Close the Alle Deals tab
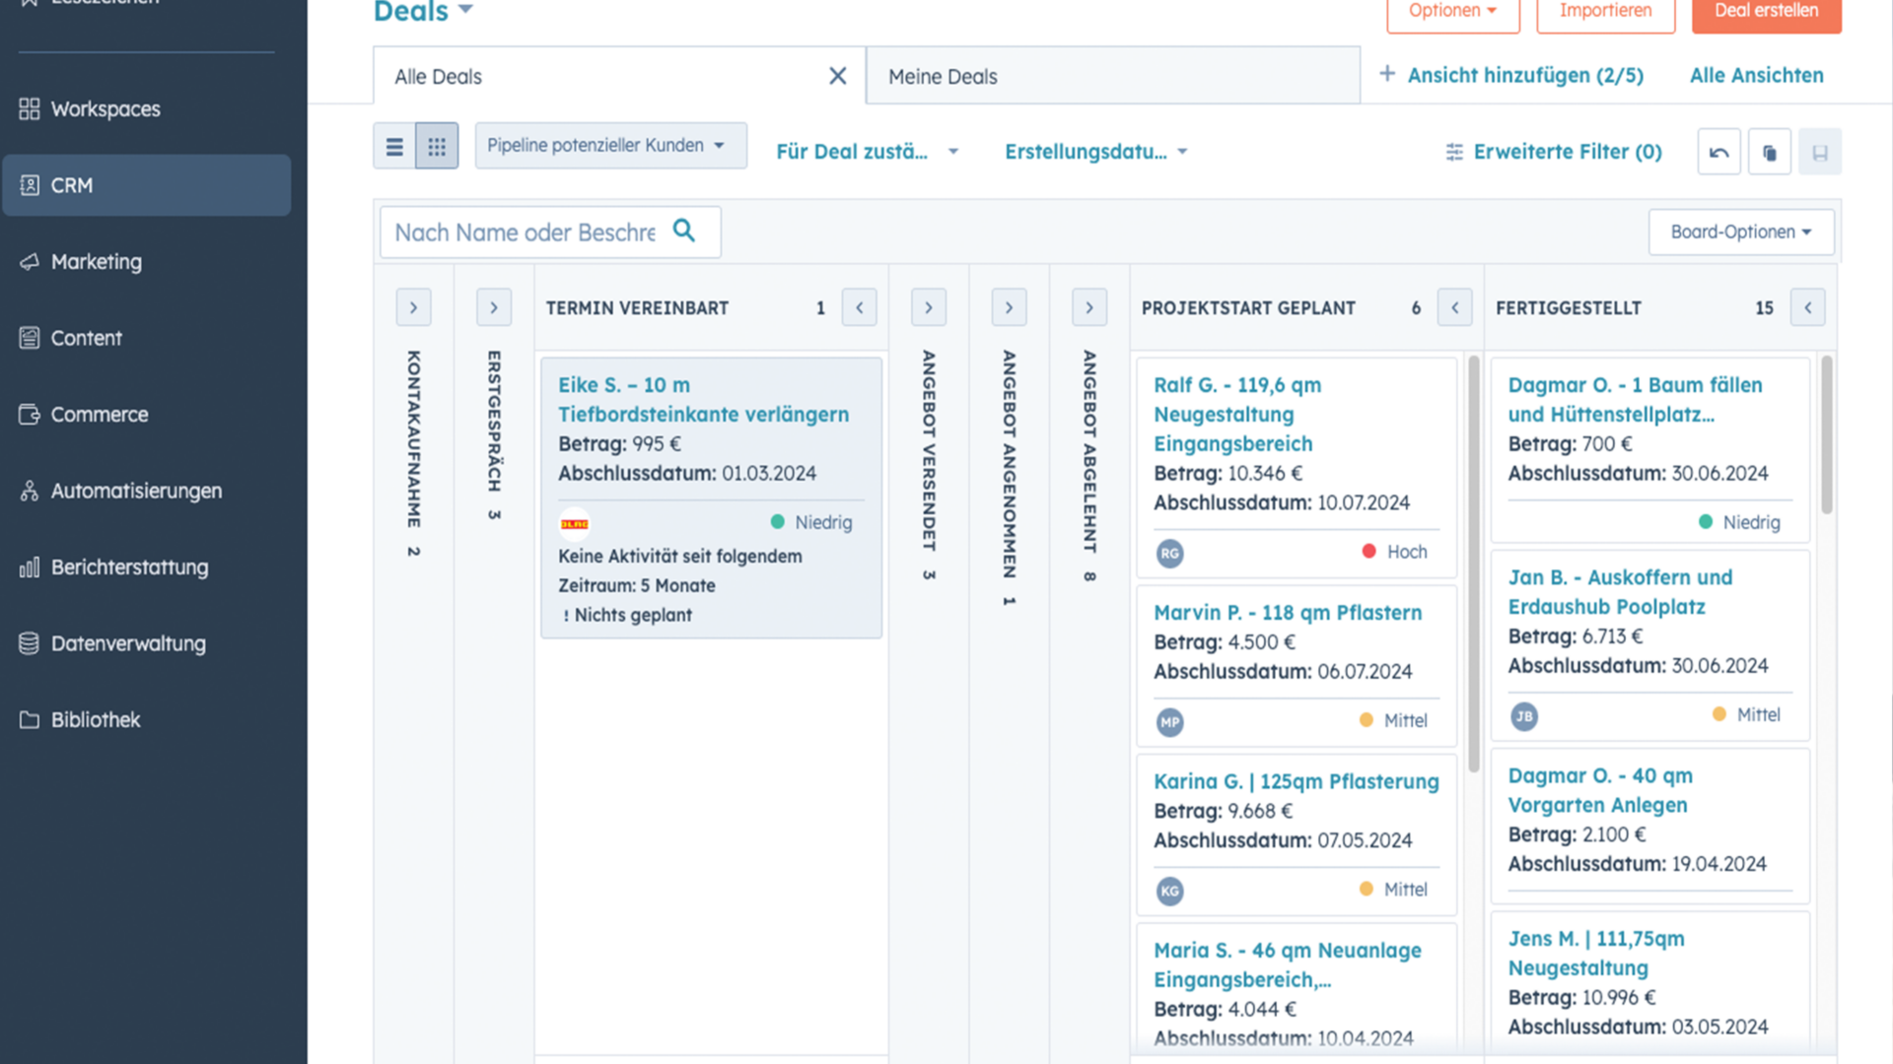1893x1064 pixels. point(837,76)
